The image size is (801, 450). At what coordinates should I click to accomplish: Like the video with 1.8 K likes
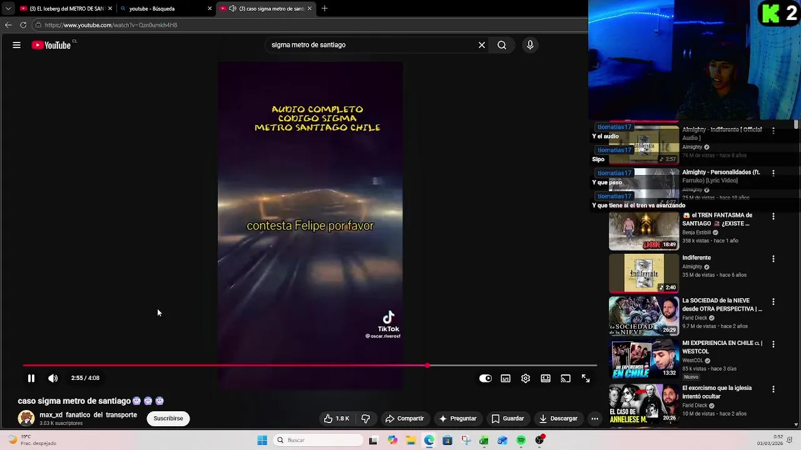[x=336, y=419]
